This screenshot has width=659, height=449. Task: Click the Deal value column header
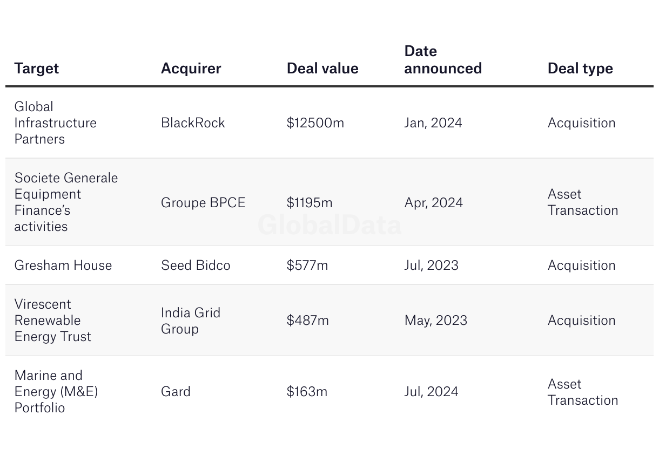tap(322, 69)
